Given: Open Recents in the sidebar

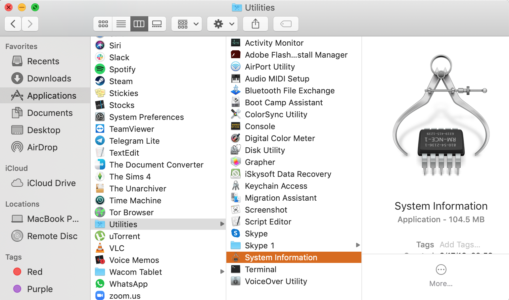Looking at the screenshot, I should pos(45,61).
